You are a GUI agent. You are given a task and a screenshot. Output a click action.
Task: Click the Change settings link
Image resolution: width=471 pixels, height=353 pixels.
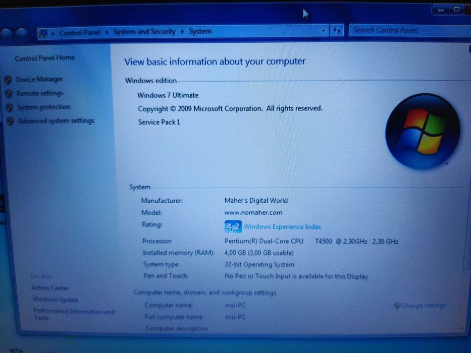(423, 305)
